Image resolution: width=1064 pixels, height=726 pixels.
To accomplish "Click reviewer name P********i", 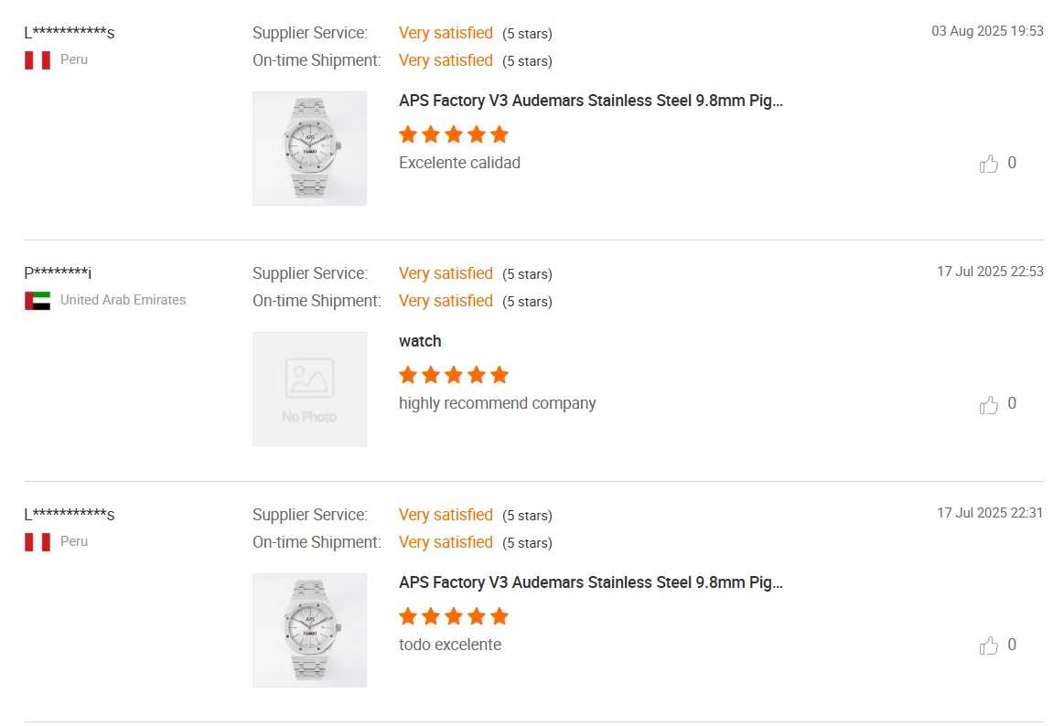I will tap(58, 272).
